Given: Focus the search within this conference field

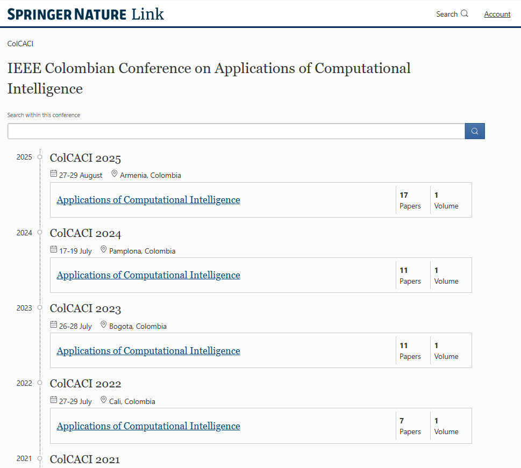Looking at the screenshot, I should pyautogui.click(x=235, y=131).
